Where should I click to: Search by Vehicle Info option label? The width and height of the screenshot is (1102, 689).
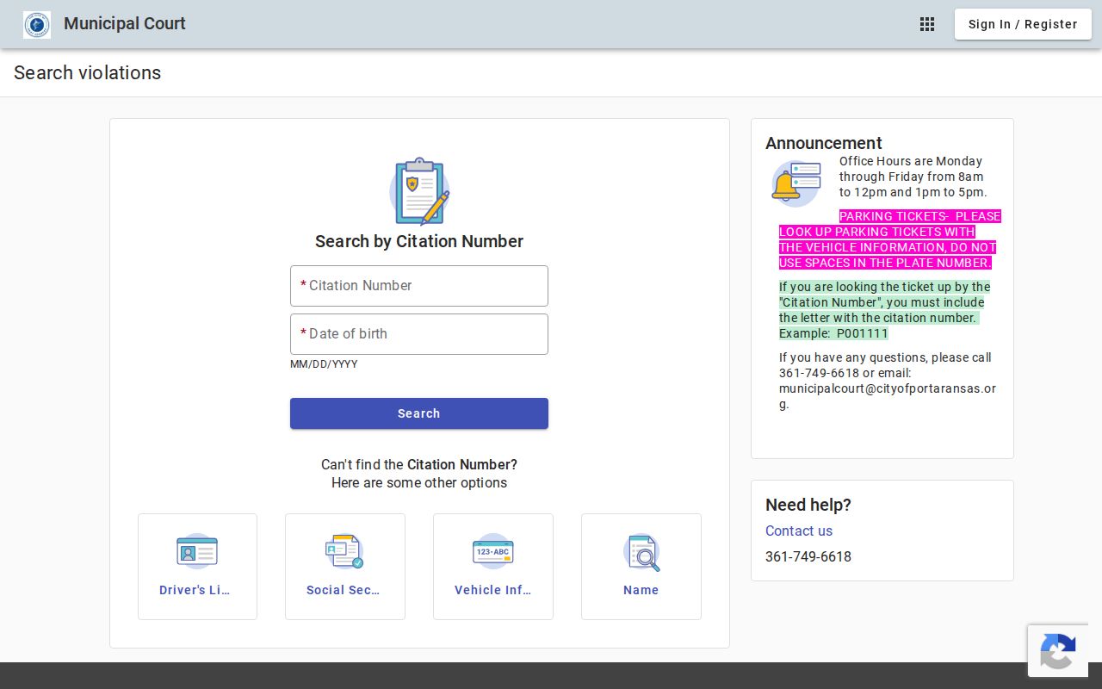point(492,590)
